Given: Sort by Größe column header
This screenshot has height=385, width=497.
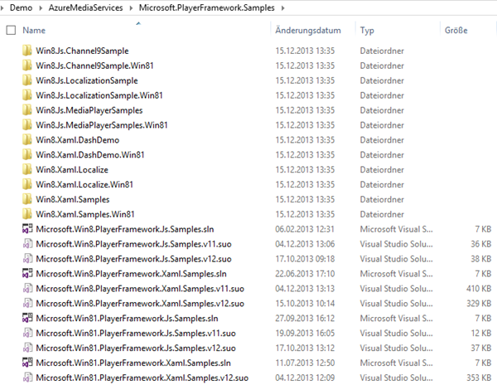Looking at the screenshot, I should coord(456,30).
